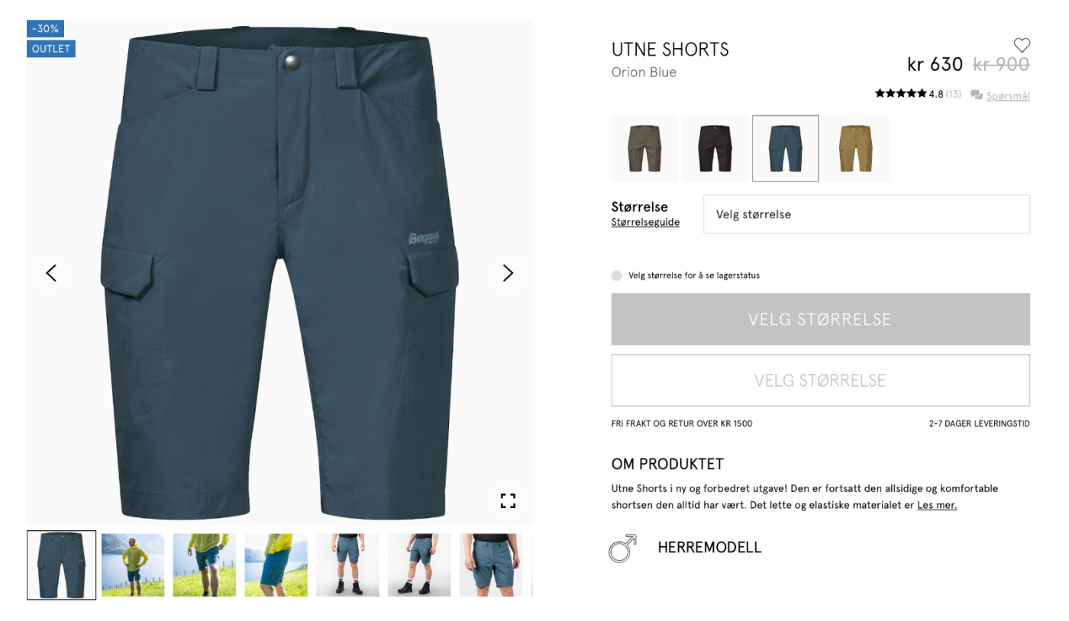Select the mustard yellow shorts color swatch
This screenshot has height=621, width=1069.
[x=856, y=148]
